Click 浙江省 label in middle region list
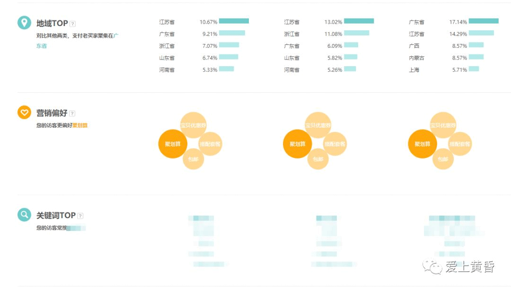This screenshot has height=289, width=511. click(291, 34)
